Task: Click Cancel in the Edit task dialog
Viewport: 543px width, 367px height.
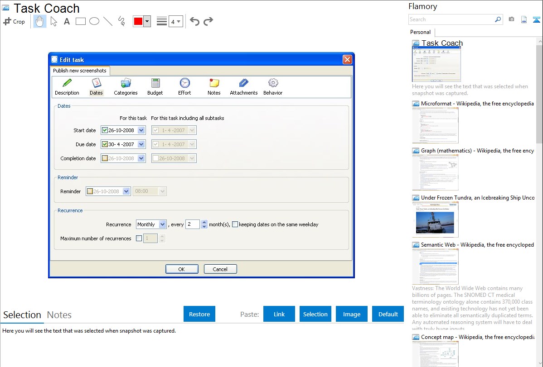Action: tap(220, 269)
